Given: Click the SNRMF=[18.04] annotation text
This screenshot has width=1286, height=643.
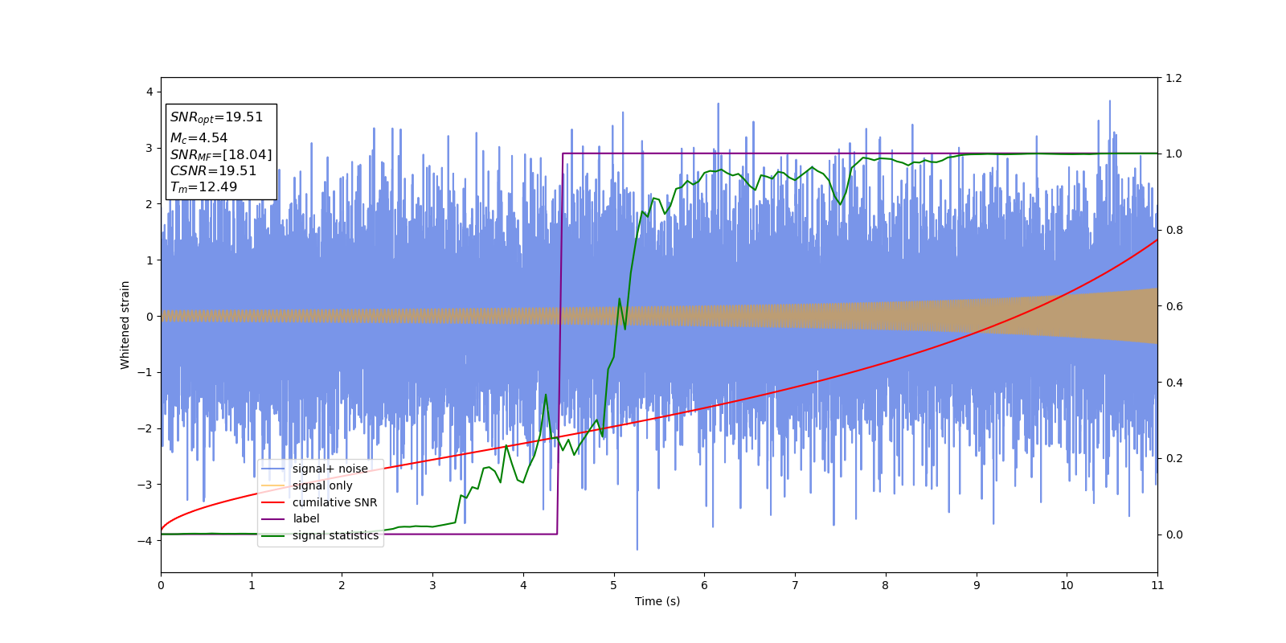Looking at the screenshot, I should point(221,155).
